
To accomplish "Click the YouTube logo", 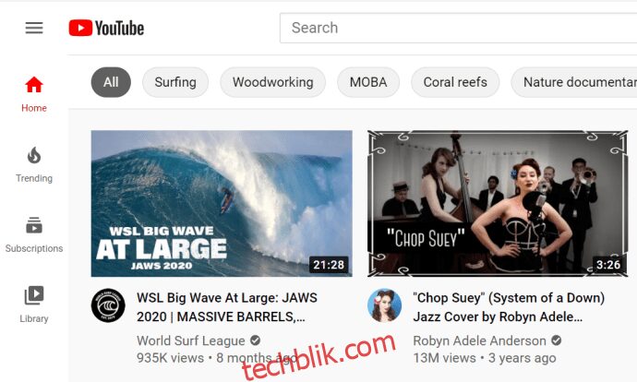I will coord(106,28).
